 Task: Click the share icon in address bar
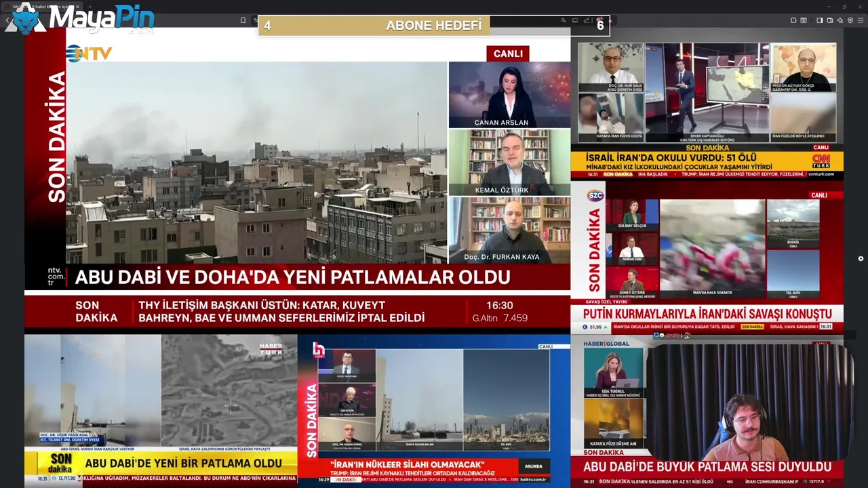(x=586, y=20)
